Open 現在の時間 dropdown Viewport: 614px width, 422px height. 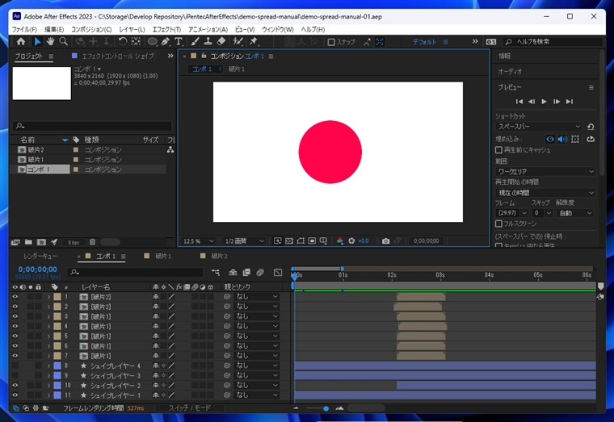tap(545, 193)
